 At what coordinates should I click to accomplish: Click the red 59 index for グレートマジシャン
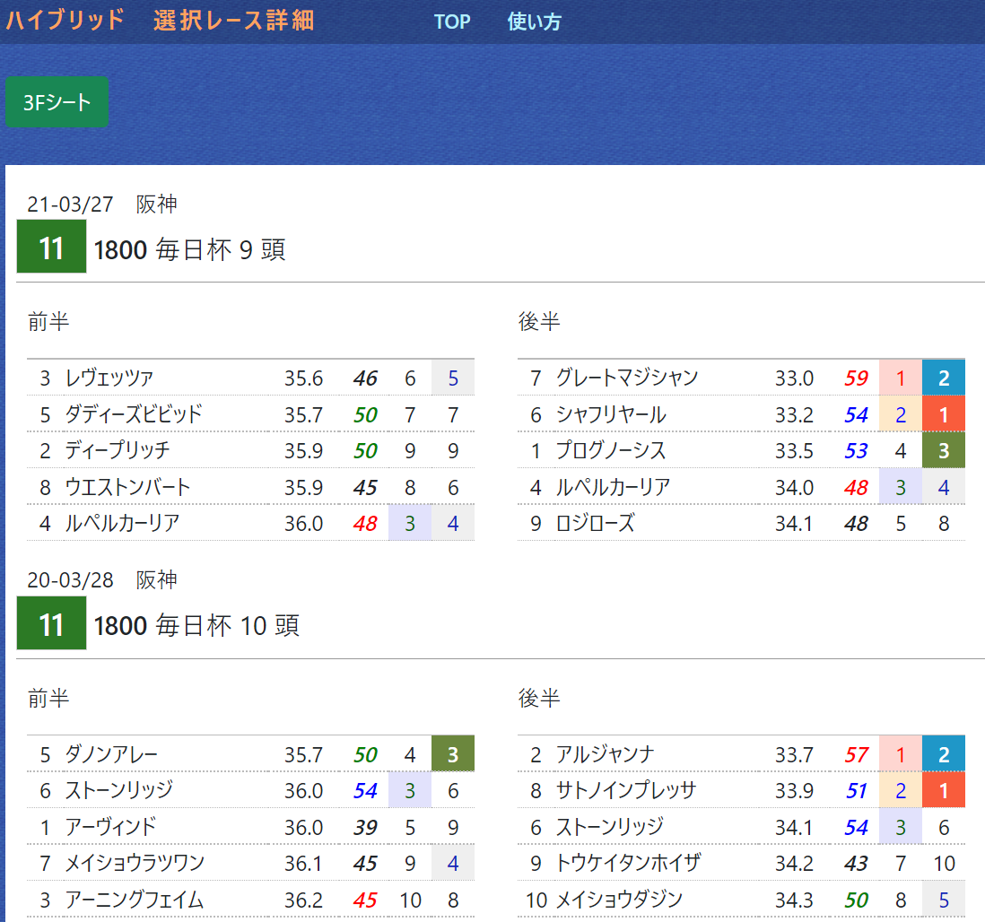(856, 378)
